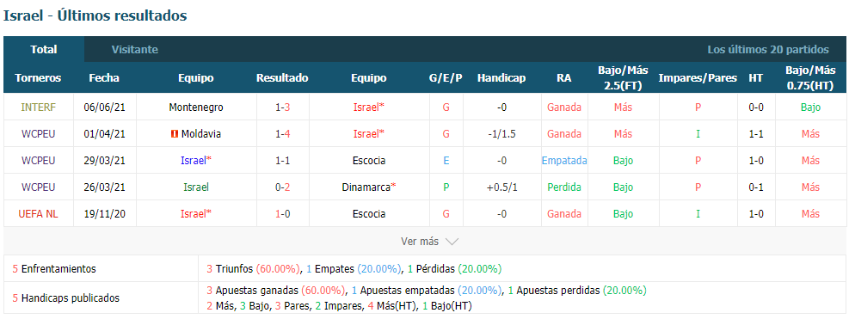Click the Moldavia team name
849x319 pixels.
click(x=201, y=134)
